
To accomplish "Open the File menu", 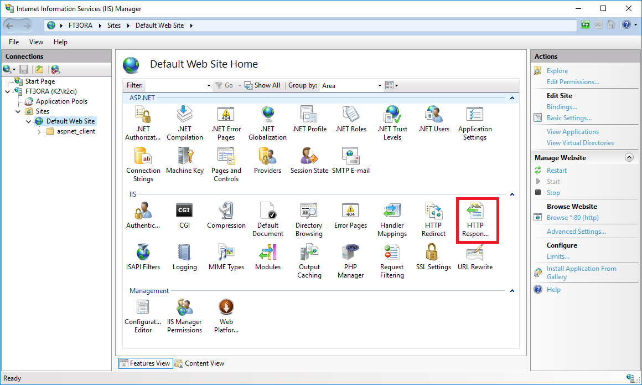I will [14, 42].
